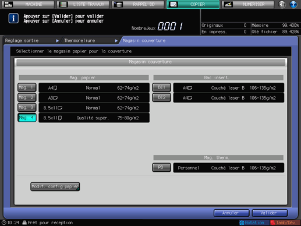Viewport: 301px width, 226px height.
Task: Click the BI1 row Couché laser B description
Action: (229, 88)
